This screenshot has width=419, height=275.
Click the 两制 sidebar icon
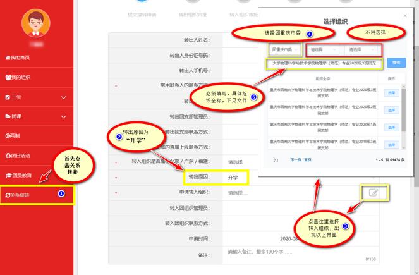coord(8,136)
